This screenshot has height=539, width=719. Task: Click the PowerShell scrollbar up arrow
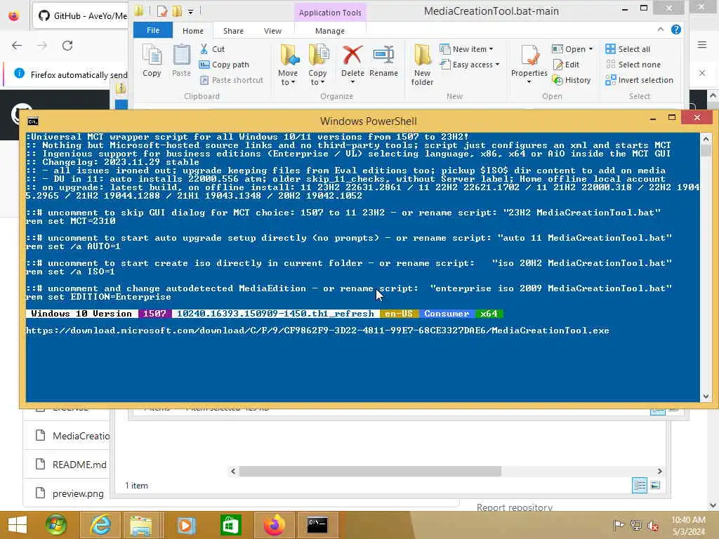point(706,138)
